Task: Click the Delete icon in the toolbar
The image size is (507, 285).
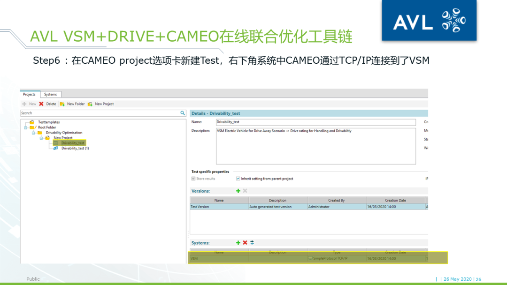Action: 41,104
